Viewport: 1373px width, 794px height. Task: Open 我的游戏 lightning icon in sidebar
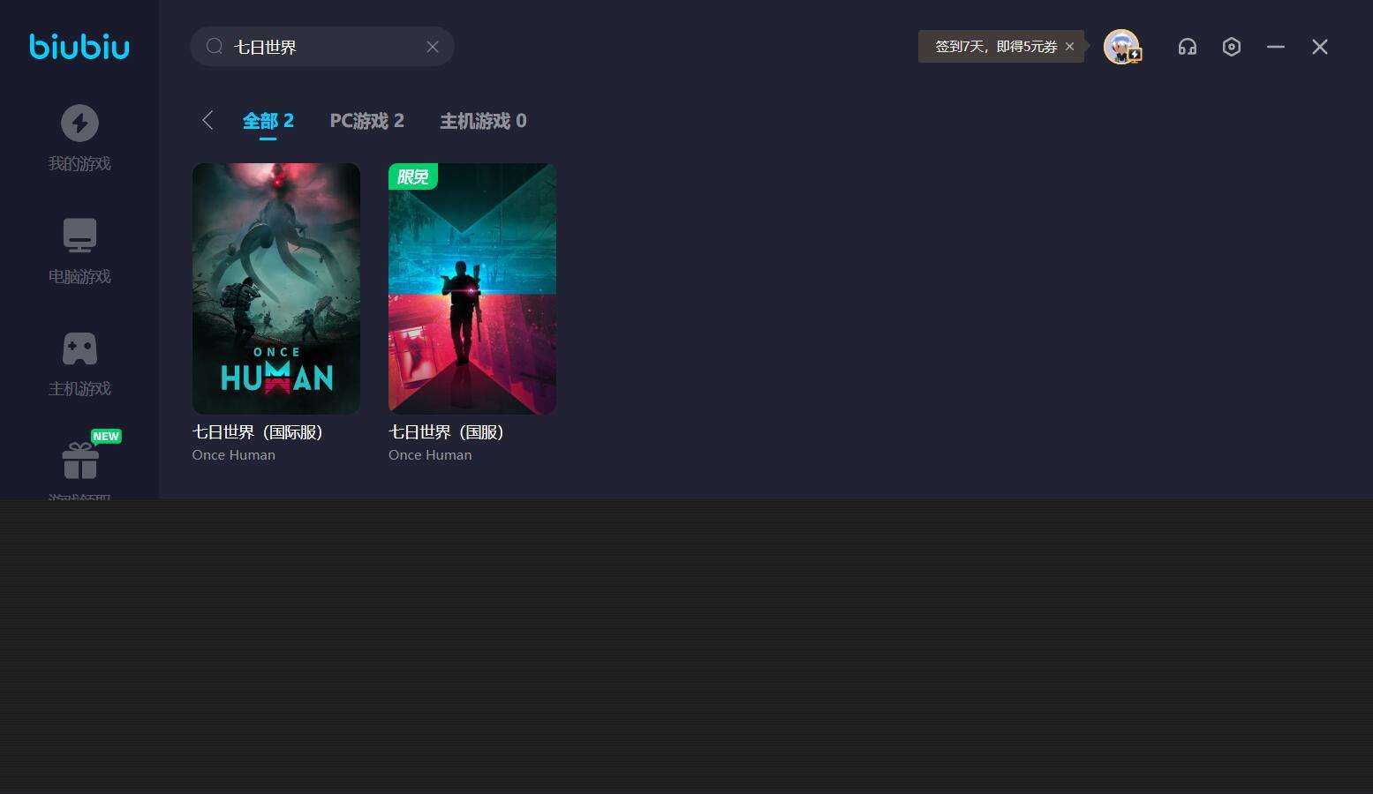coord(79,123)
